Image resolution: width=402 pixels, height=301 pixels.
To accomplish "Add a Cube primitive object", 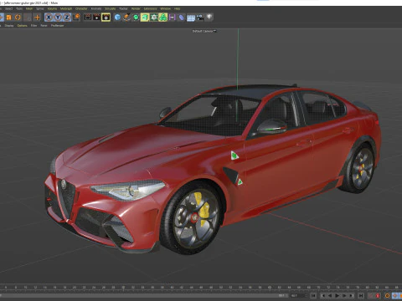I will point(117,18).
